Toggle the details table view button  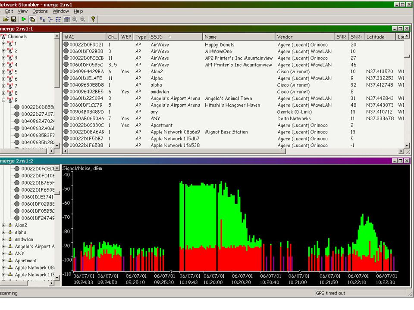[x=67, y=19]
